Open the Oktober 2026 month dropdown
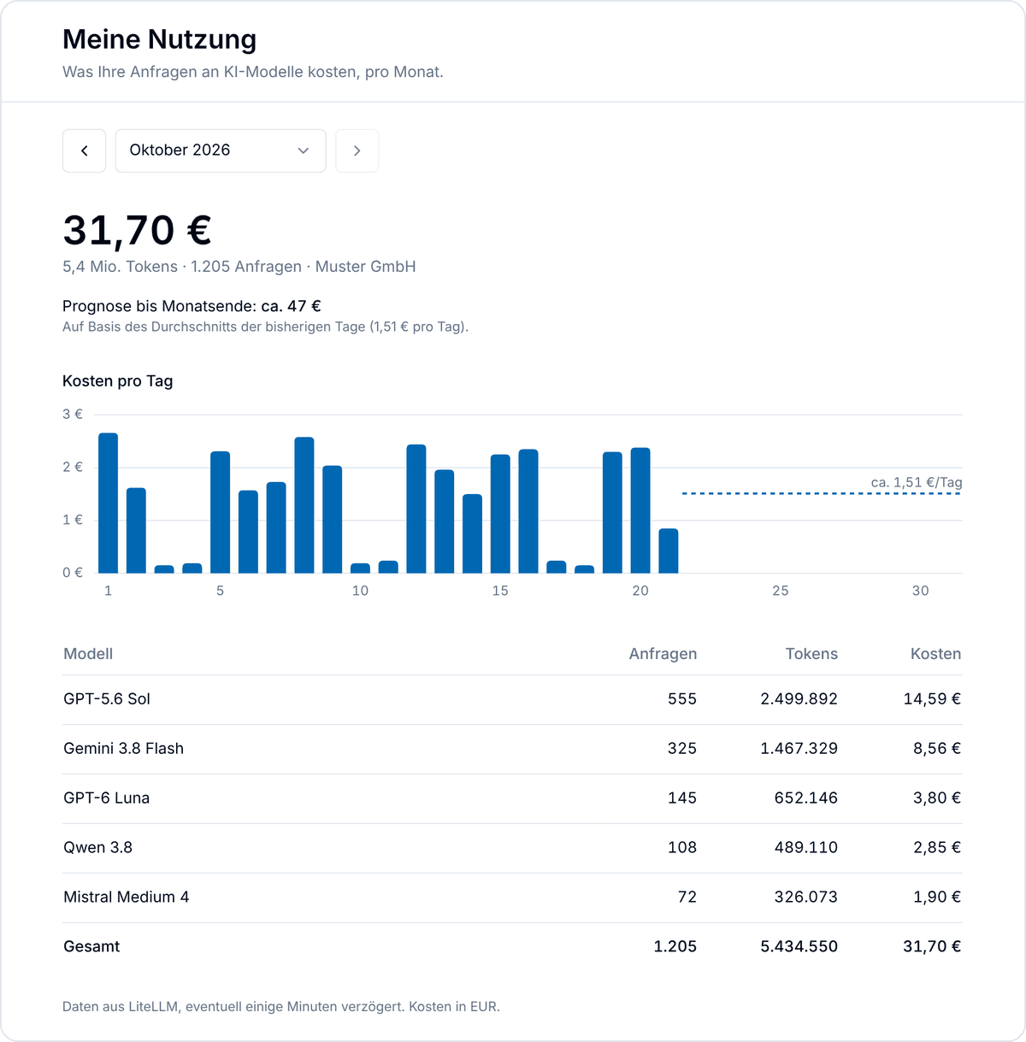Viewport: 1026px width, 1042px height. pos(221,150)
